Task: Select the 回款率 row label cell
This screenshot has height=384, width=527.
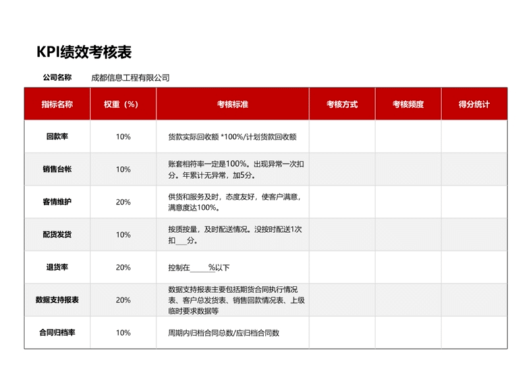Action: [57, 137]
